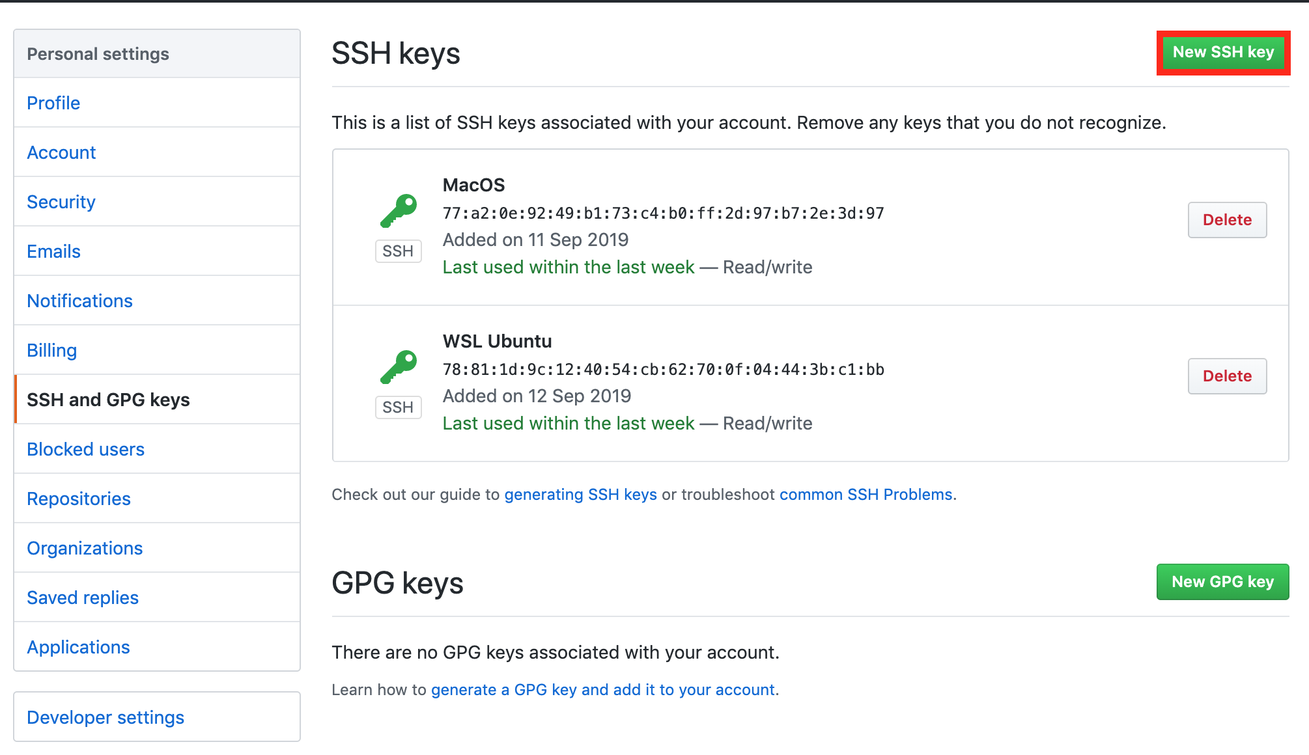Click the SSH badge under the WSL Ubuntu key
The width and height of the screenshot is (1309, 755).
click(398, 407)
